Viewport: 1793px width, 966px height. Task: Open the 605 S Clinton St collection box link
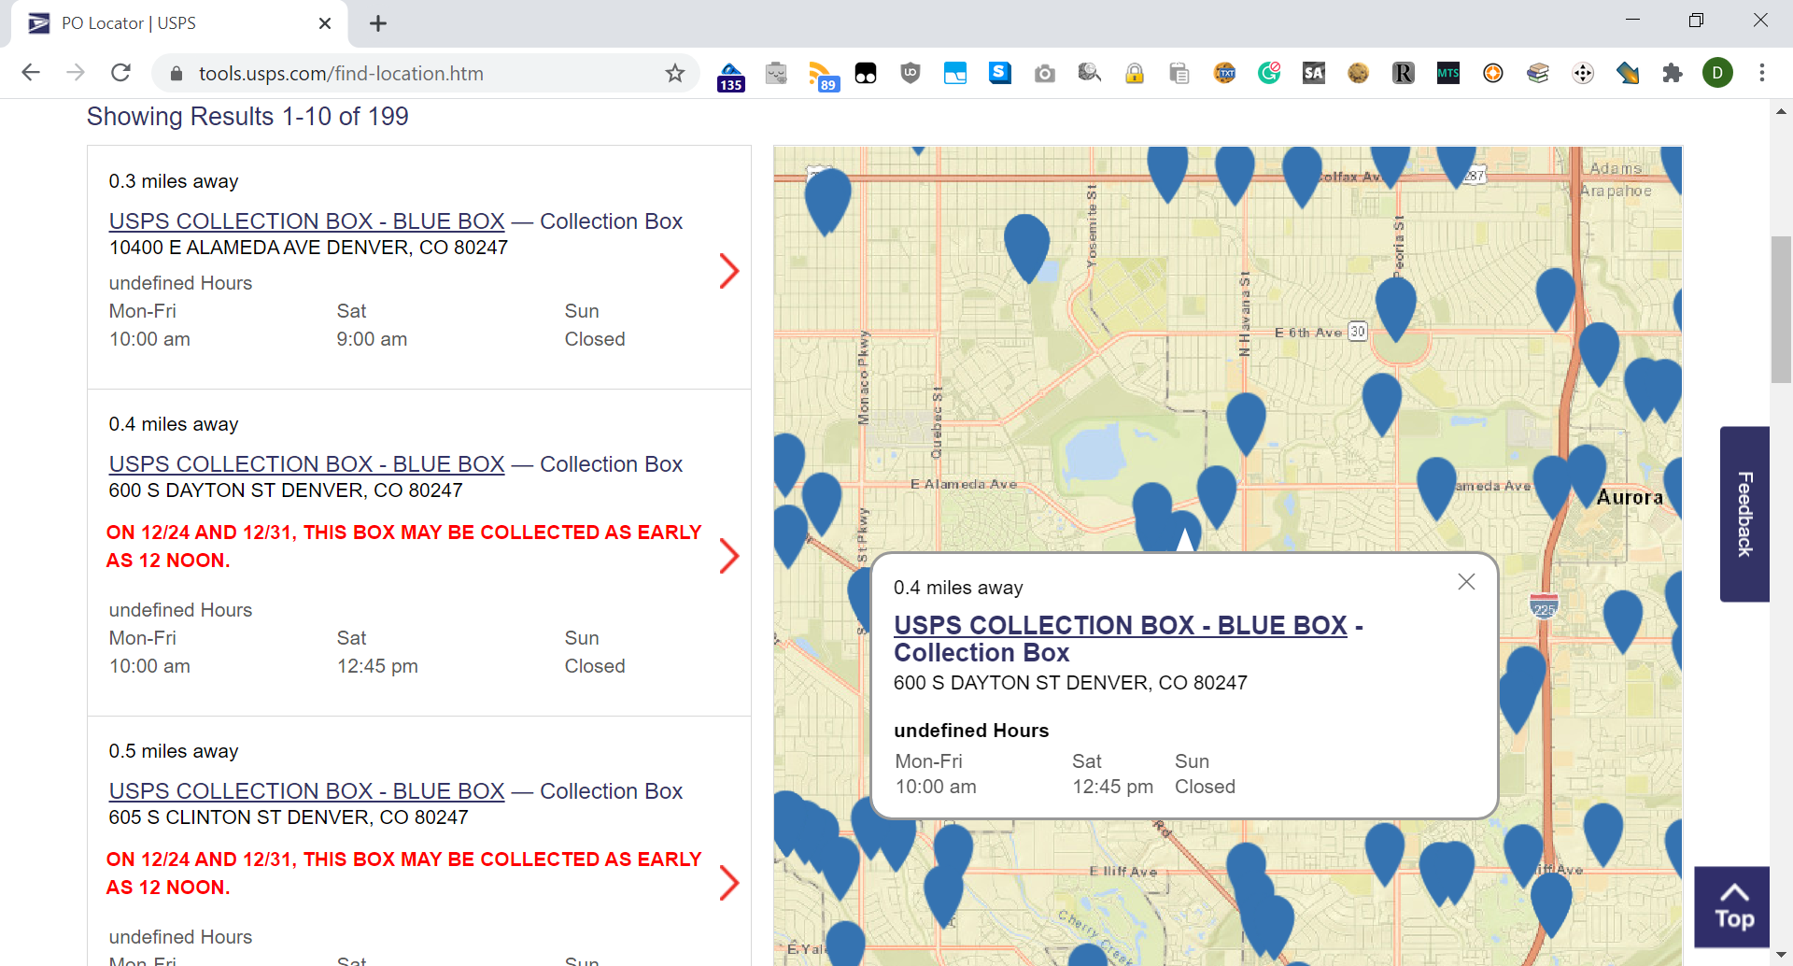pos(306,791)
